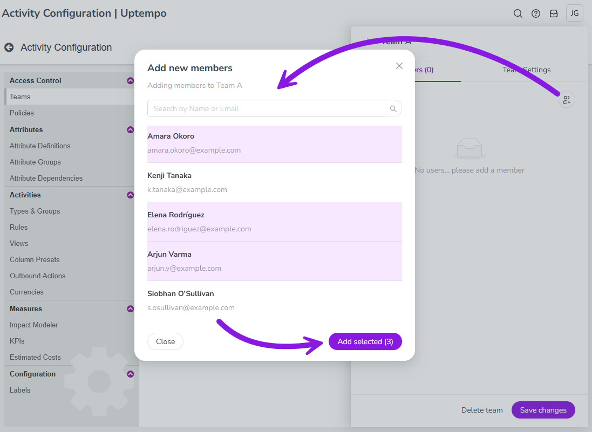The height and width of the screenshot is (432, 592).
Task: Deselect Arjun Varma in member list
Action: click(x=275, y=261)
